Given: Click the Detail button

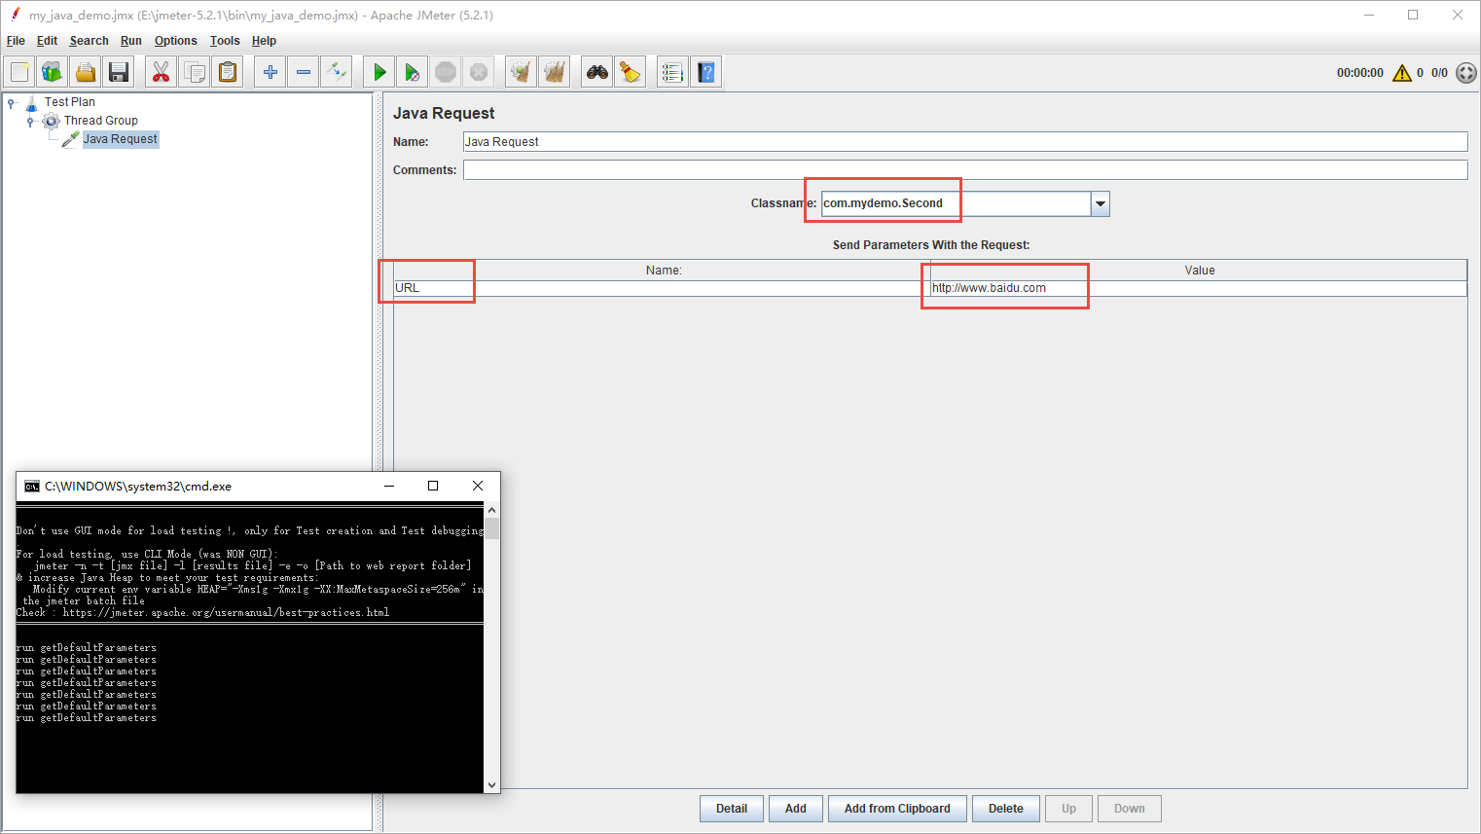Looking at the screenshot, I should [731, 809].
